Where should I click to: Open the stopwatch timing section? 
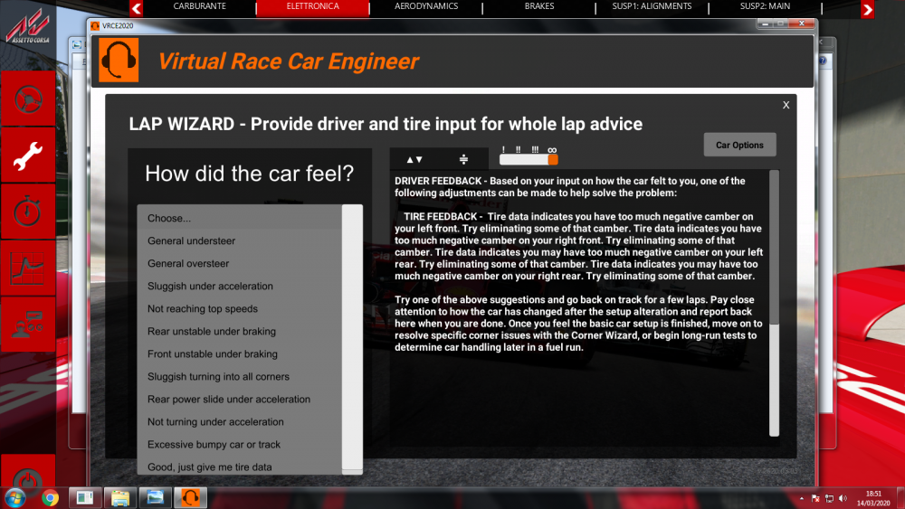[x=28, y=212]
